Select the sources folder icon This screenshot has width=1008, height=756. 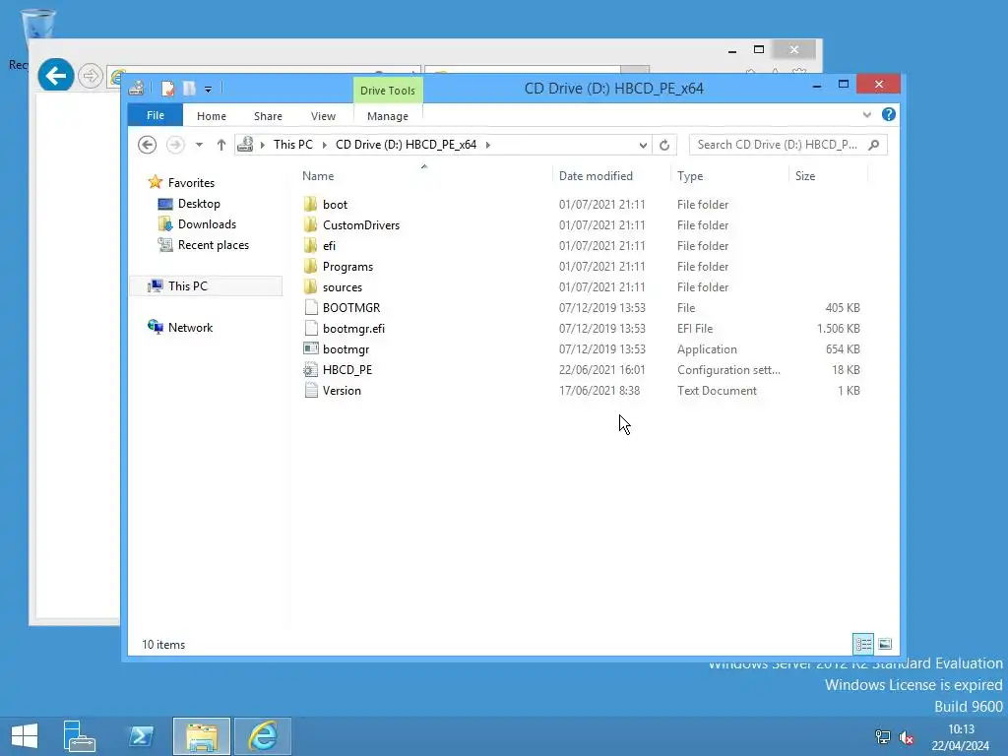[310, 286]
